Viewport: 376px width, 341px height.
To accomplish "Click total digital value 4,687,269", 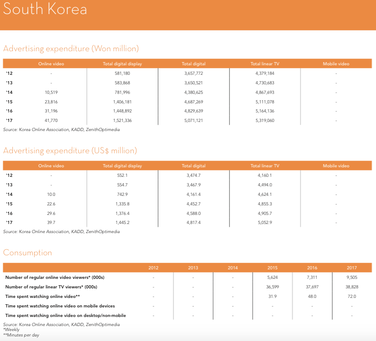I will pos(194,102).
